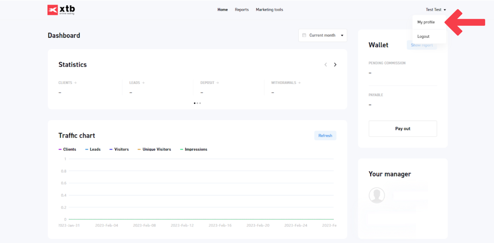Open the Marketing tools menu item
Screen dimensions: 494x243
tap(269, 10)
